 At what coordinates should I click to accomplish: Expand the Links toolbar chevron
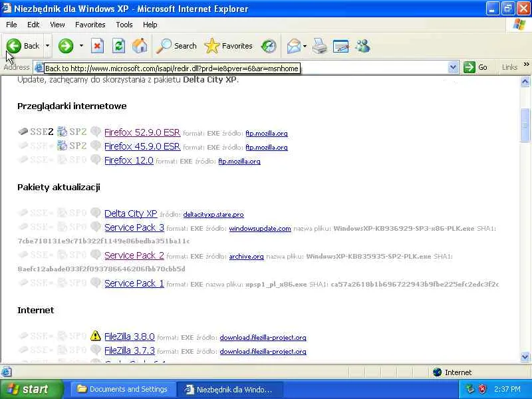tap(526, 64)
